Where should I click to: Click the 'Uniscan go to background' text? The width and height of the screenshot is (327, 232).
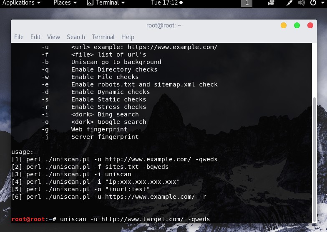(x=116, y=62)
